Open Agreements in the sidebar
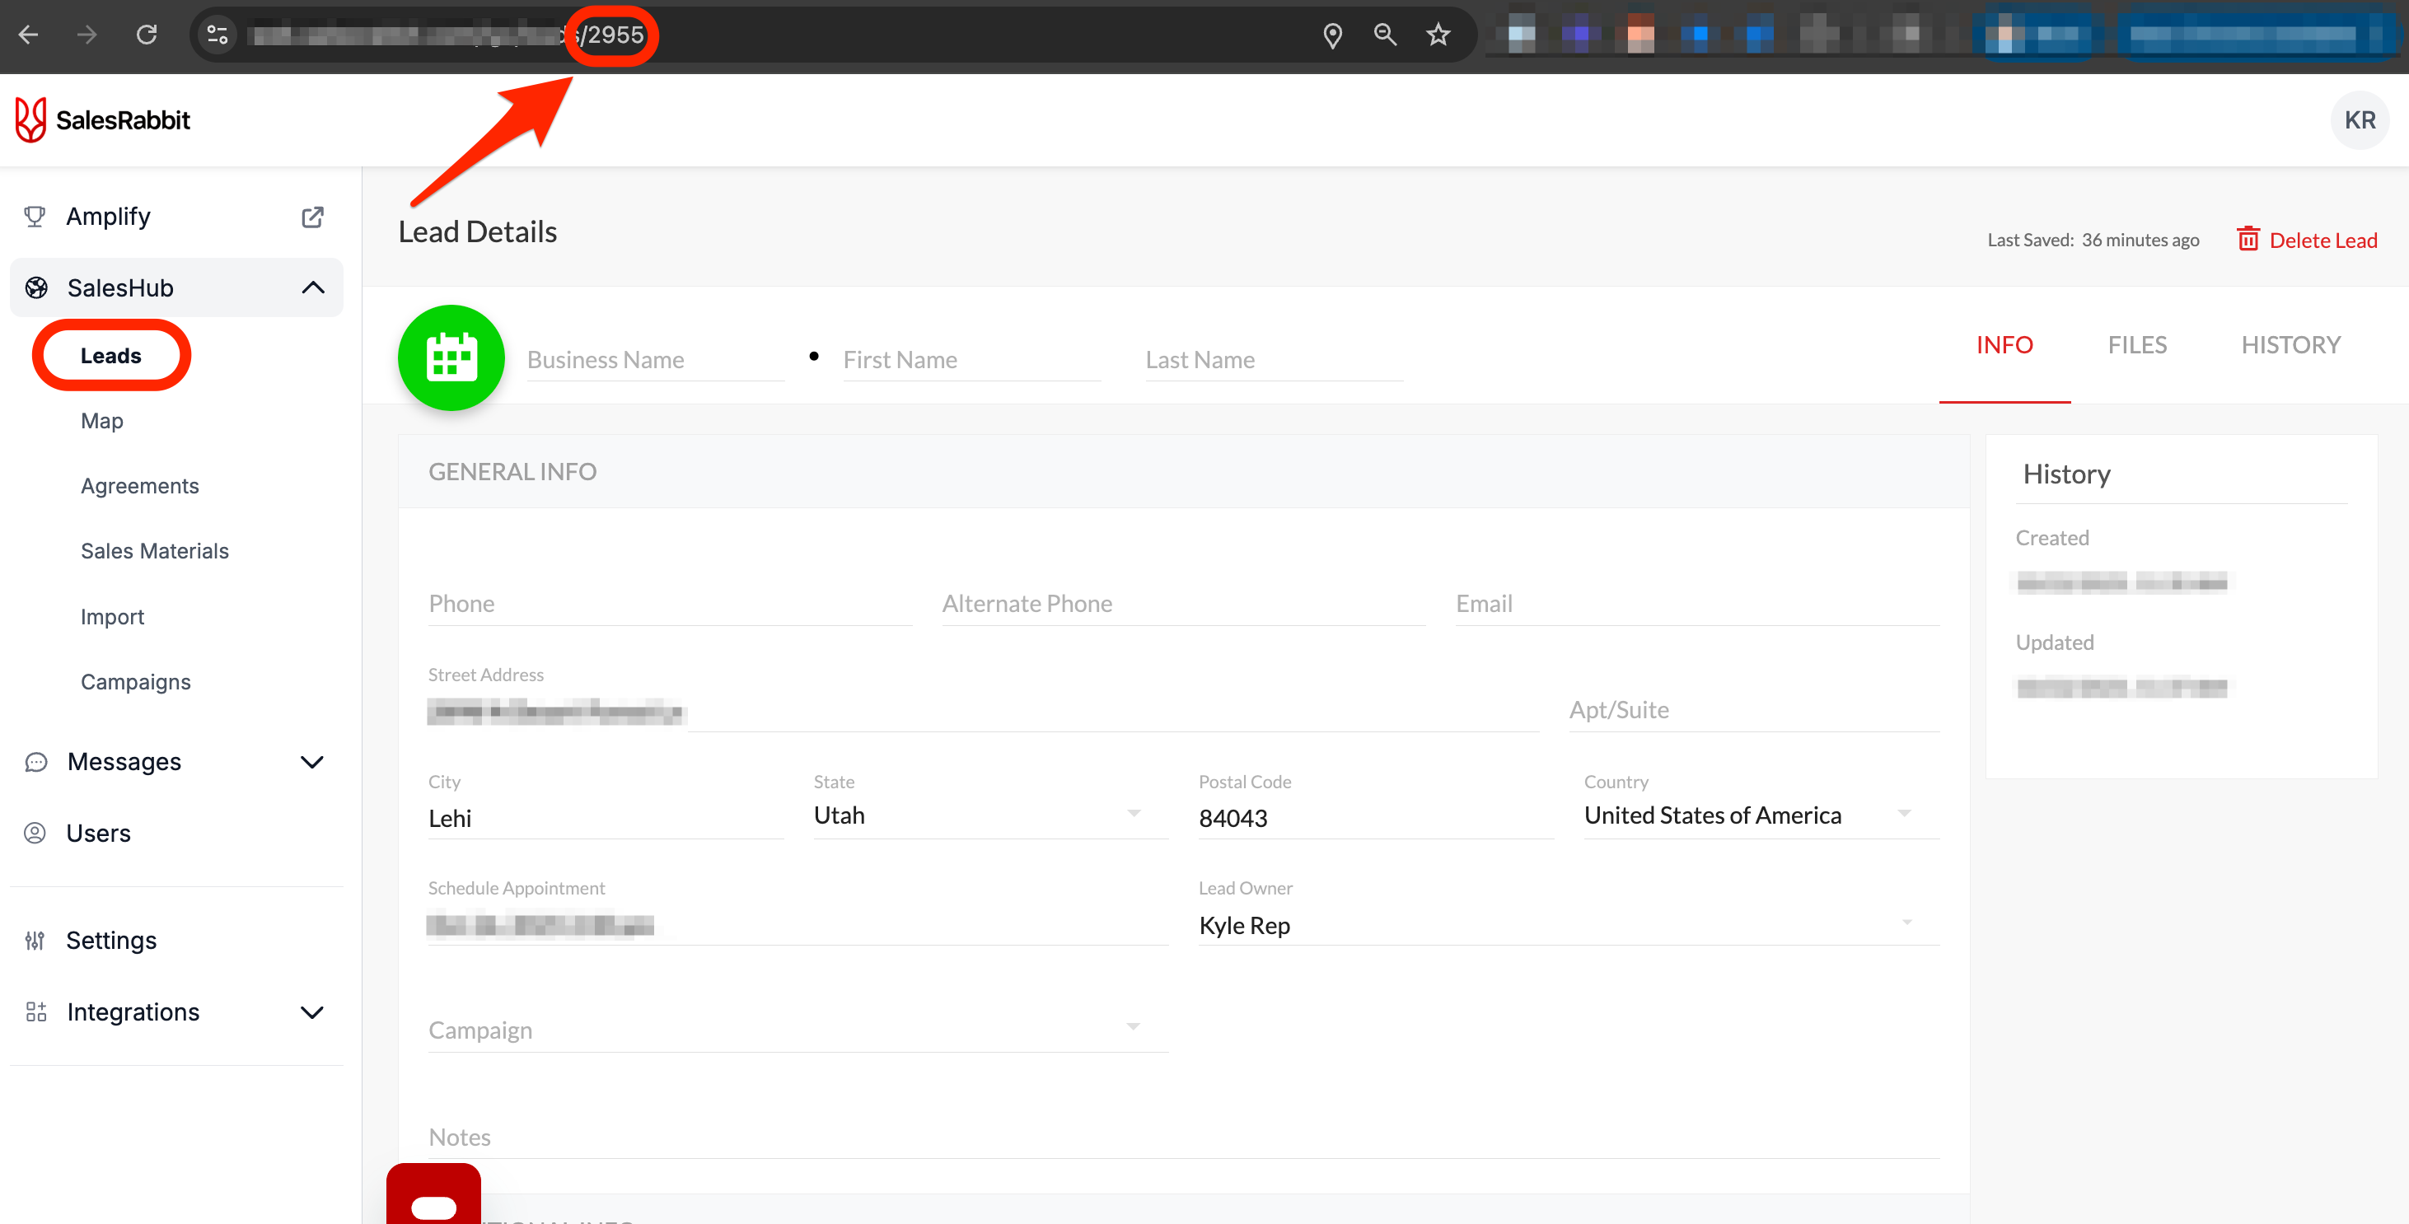 [139, 486]
